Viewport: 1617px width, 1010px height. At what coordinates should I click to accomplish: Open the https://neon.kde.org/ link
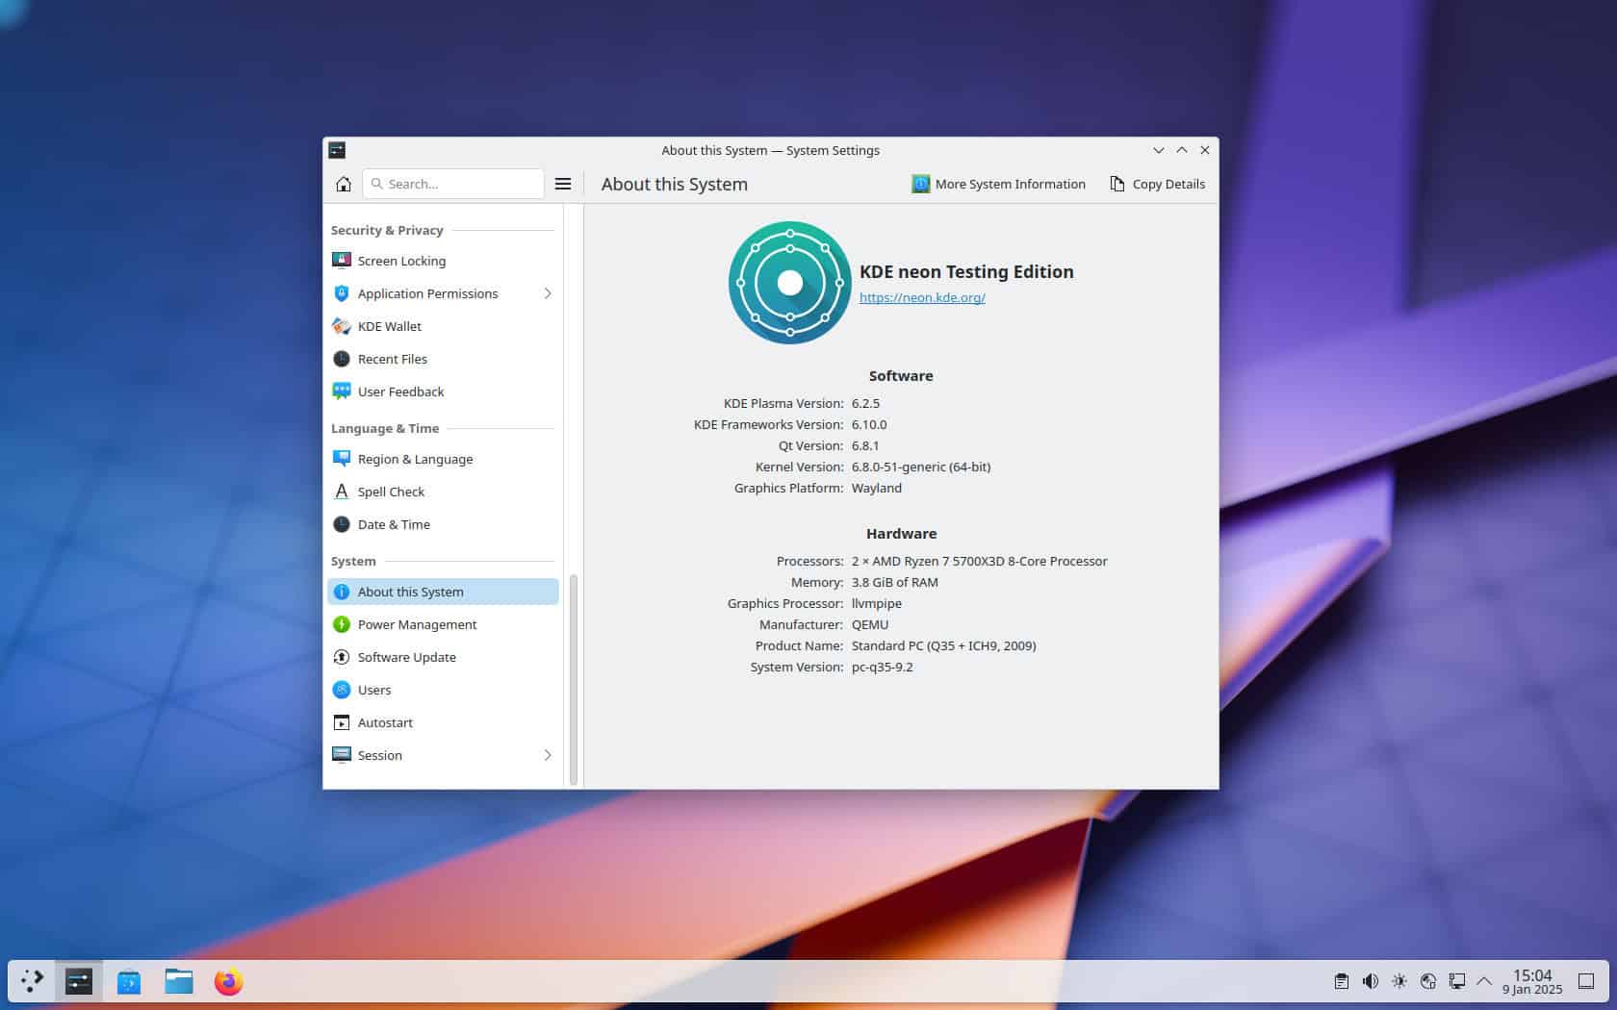921,297
